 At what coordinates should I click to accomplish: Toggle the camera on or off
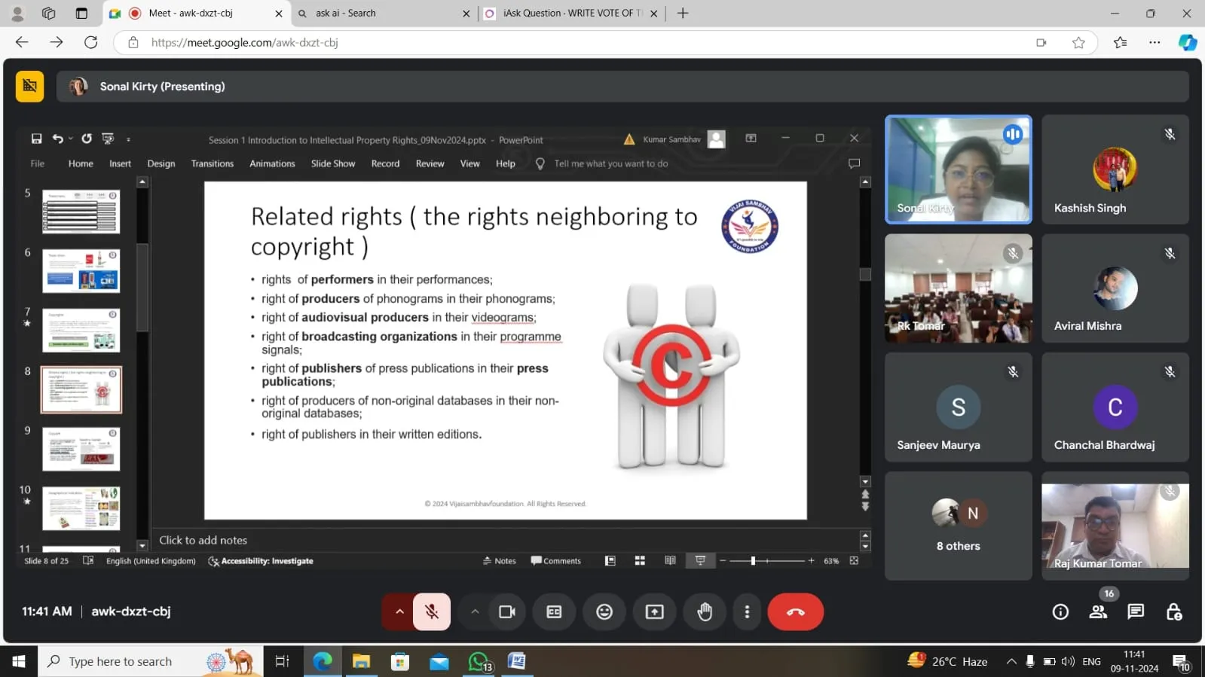click(x=507, y=611)
